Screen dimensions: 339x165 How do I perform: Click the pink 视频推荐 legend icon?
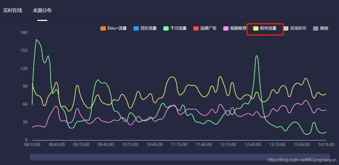tap(226, 28)
